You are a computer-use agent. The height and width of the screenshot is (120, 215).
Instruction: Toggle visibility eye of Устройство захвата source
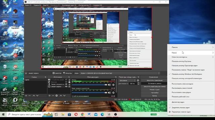point(67,80)
